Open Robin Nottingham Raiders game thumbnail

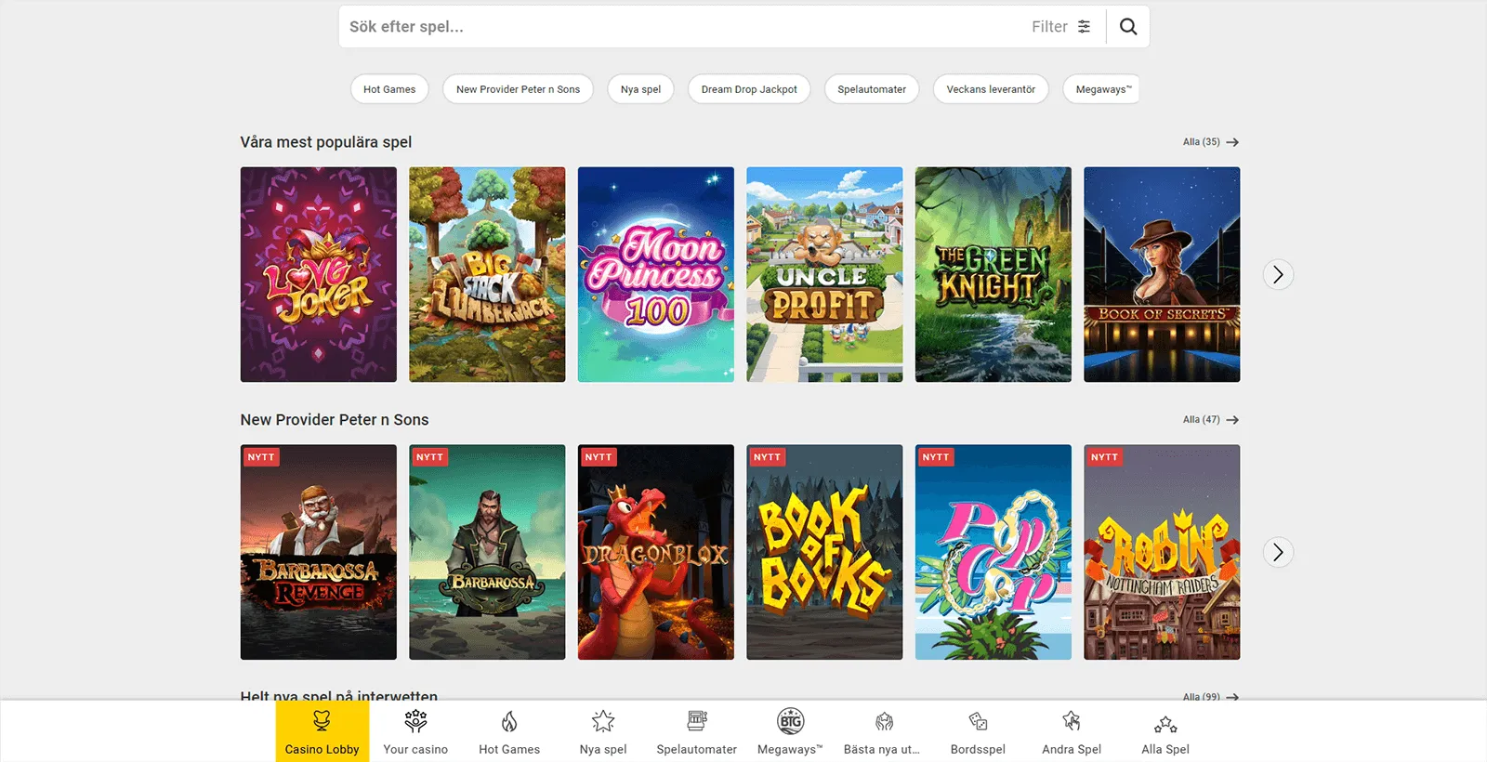click(1162, 552)
